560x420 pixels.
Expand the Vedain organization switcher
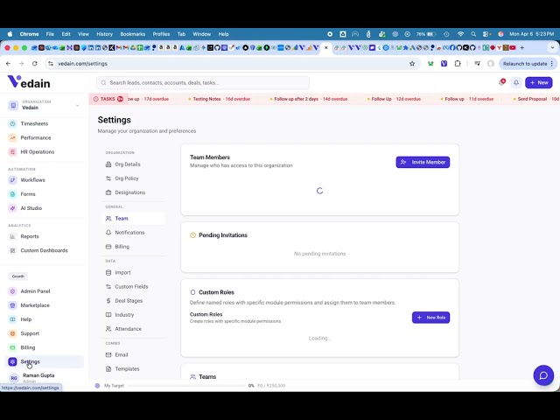click(x=45, y=105)
